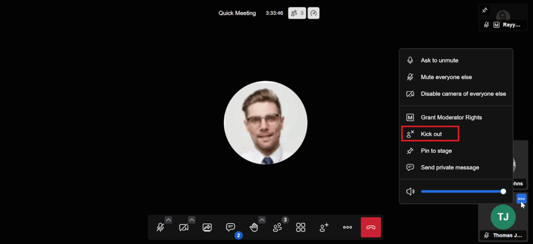Click the participant count button at top
533x244 pixels.
(x=297, y=13)
